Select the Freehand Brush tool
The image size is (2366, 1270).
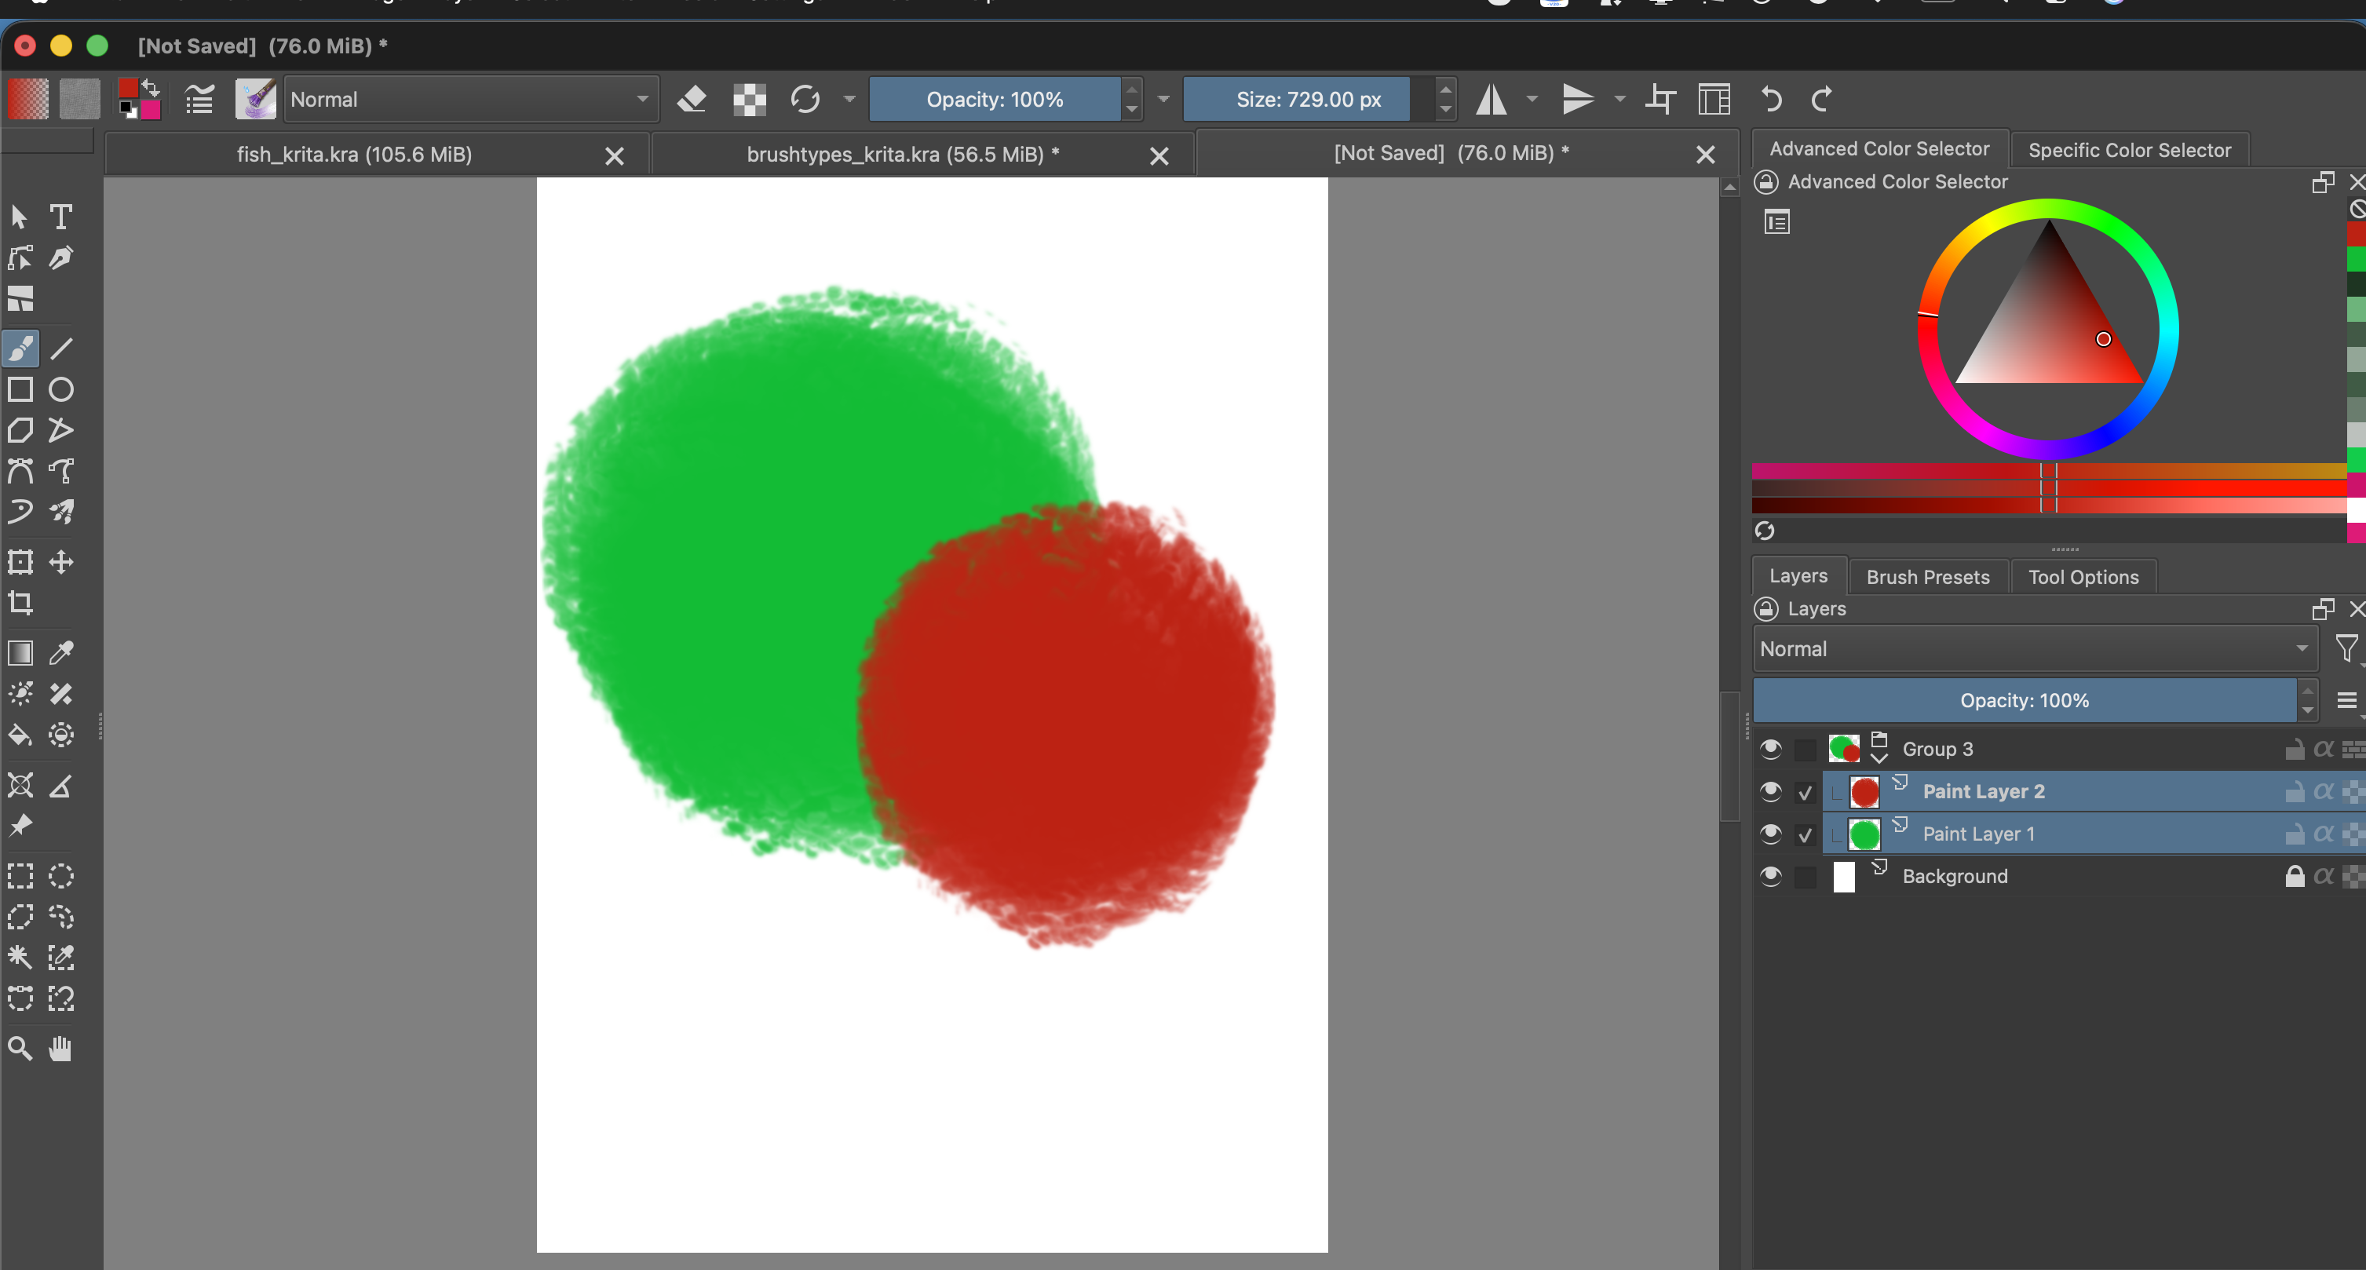[20, 349]
